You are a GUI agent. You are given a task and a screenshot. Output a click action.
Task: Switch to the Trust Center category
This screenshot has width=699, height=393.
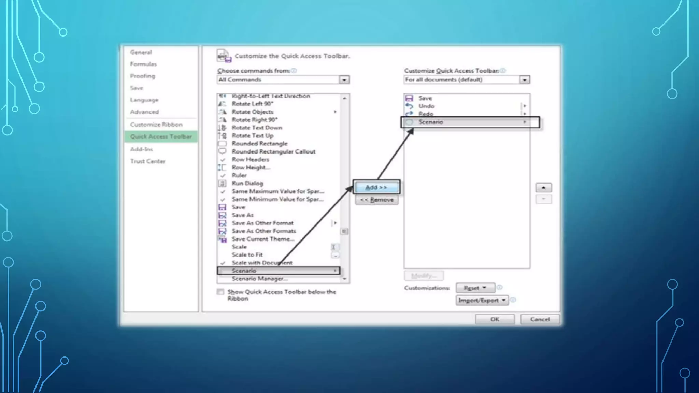pyautogui.click(x=147, y=161)
